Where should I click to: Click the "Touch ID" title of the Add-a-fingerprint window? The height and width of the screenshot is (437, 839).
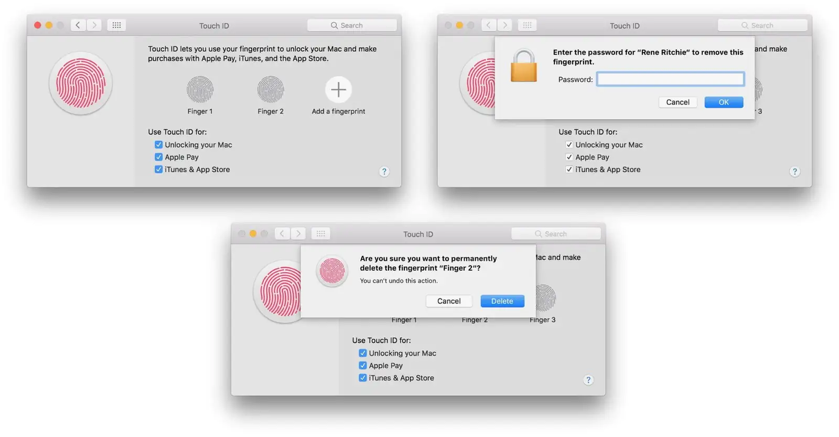(x=214, y=26)
